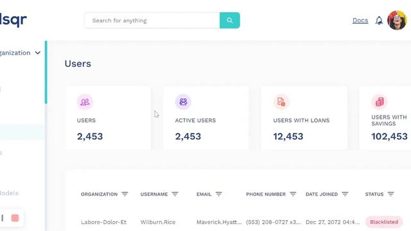The image size is (411, 231).
Task: Filter by Email column icon
Action: tap(218, 194)
